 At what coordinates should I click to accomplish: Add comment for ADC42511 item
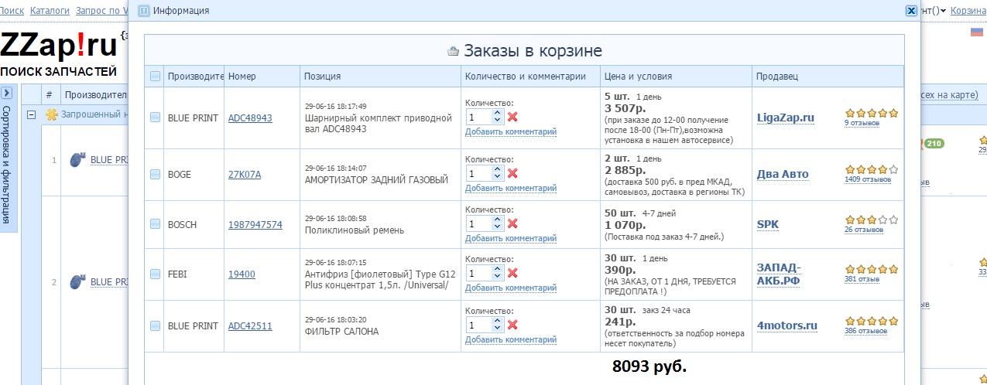coord(511,339)
